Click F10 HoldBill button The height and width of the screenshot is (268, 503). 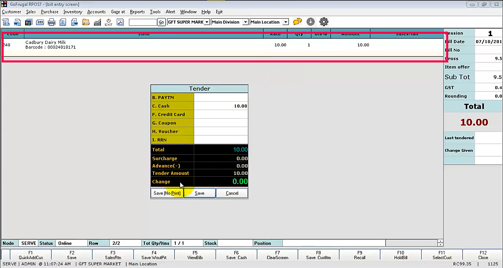click(401, 255)
